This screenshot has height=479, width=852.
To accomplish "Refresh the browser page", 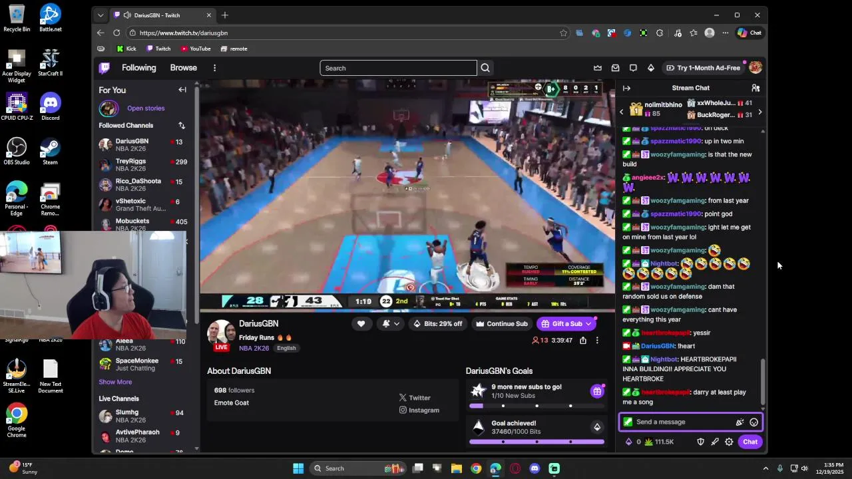I will [116, 33].
